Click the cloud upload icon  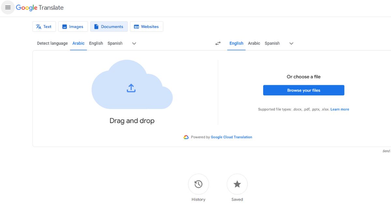coord(131,88)
